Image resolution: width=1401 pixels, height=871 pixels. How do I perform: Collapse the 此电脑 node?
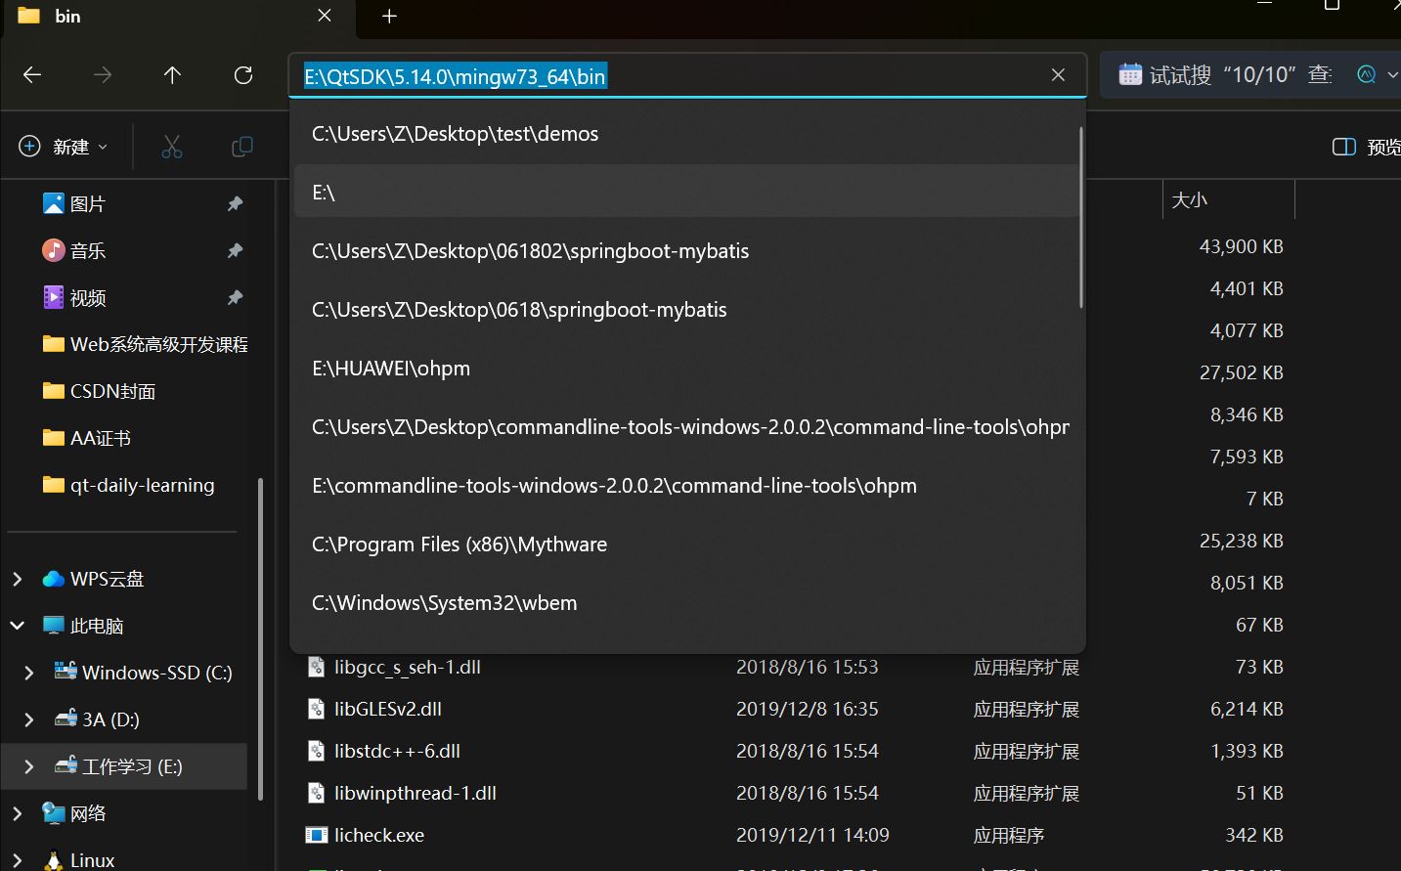[17, 626]
